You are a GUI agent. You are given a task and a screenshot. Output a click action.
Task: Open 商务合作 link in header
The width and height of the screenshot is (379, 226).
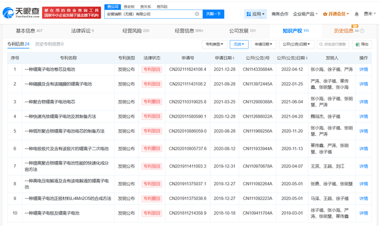280,14
